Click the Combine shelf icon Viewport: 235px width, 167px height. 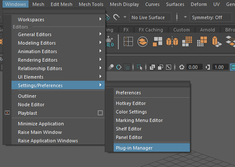(x=158, y=42)
